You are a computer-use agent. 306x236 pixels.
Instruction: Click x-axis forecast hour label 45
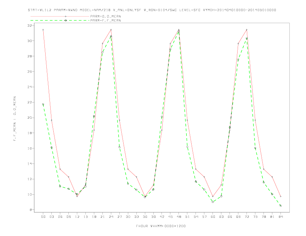click(170, 217)
